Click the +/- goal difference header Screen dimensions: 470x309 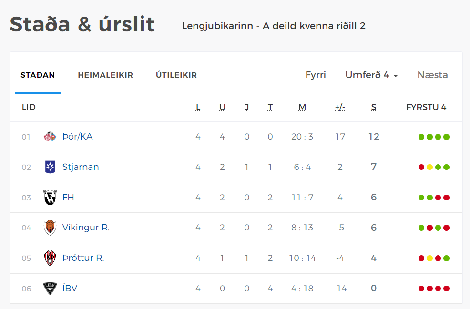[340, 108]
